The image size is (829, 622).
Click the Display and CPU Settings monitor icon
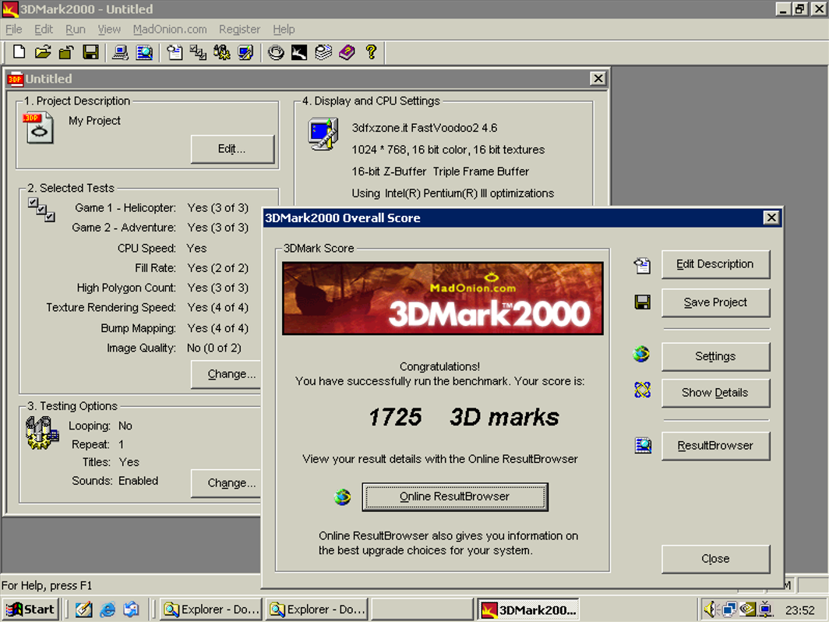pyautogui.click(x=323, y=134)
